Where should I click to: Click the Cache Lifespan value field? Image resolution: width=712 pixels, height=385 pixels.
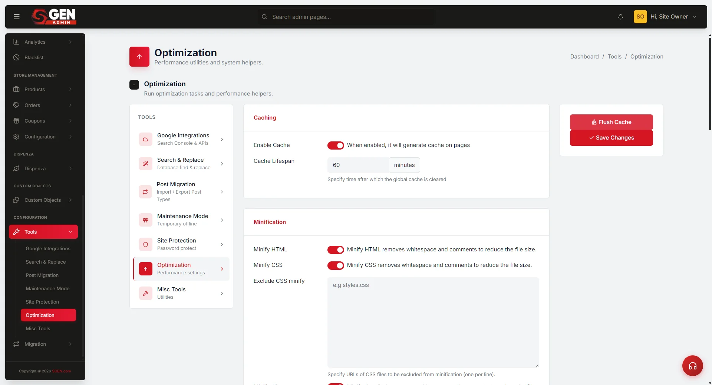[x=358, y=165]
